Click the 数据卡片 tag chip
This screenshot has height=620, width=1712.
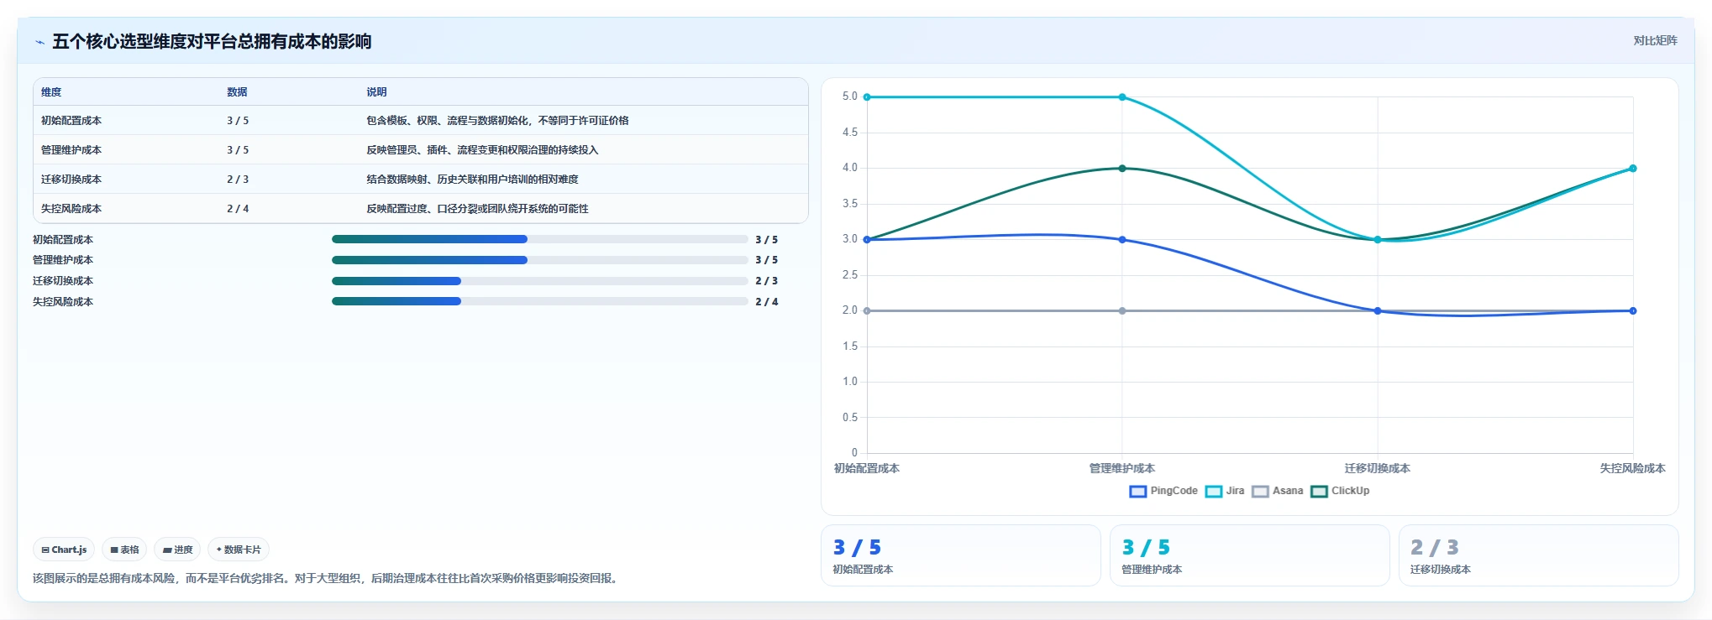click(239, 550)
